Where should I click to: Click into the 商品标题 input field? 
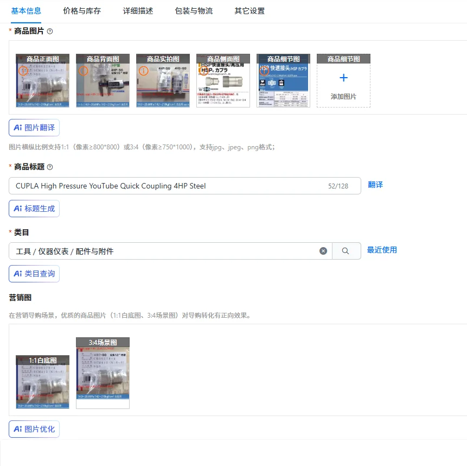pyautogui.click(x=184, y=186)
